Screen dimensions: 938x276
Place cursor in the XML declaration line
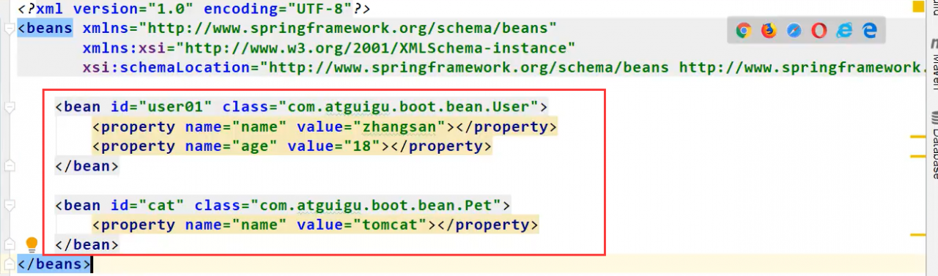click(x=194, y=10)
